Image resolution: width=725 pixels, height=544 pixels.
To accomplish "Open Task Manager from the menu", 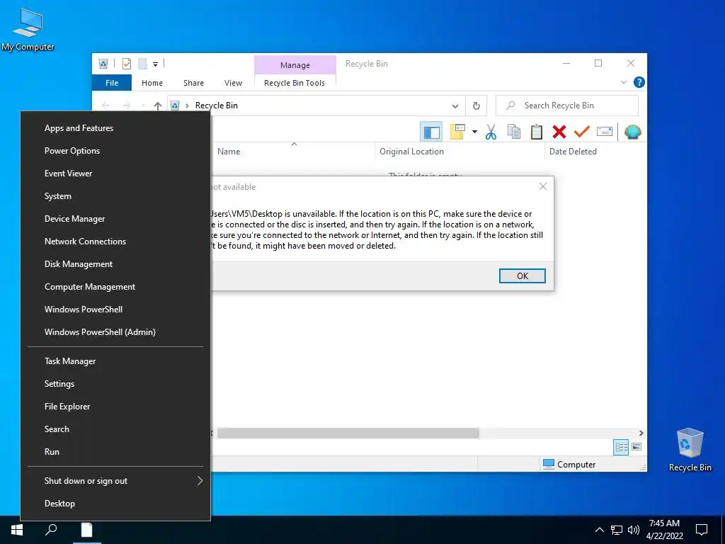I will click(x=115, y=361).
